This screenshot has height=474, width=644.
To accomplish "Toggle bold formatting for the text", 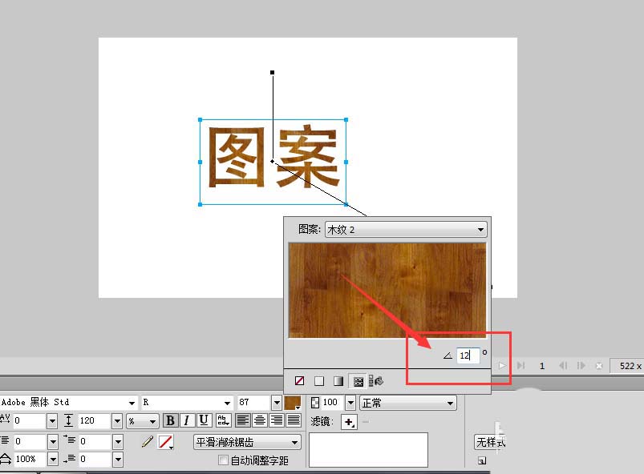I will [169, 420].
